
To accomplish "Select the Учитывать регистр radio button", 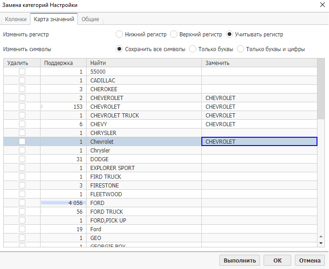I will 230,35.
